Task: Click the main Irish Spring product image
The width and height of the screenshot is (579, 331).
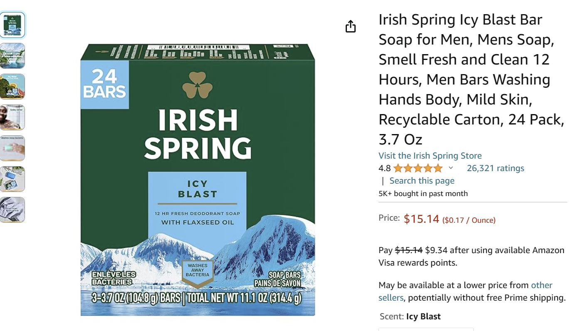Action: coord(198,179)
